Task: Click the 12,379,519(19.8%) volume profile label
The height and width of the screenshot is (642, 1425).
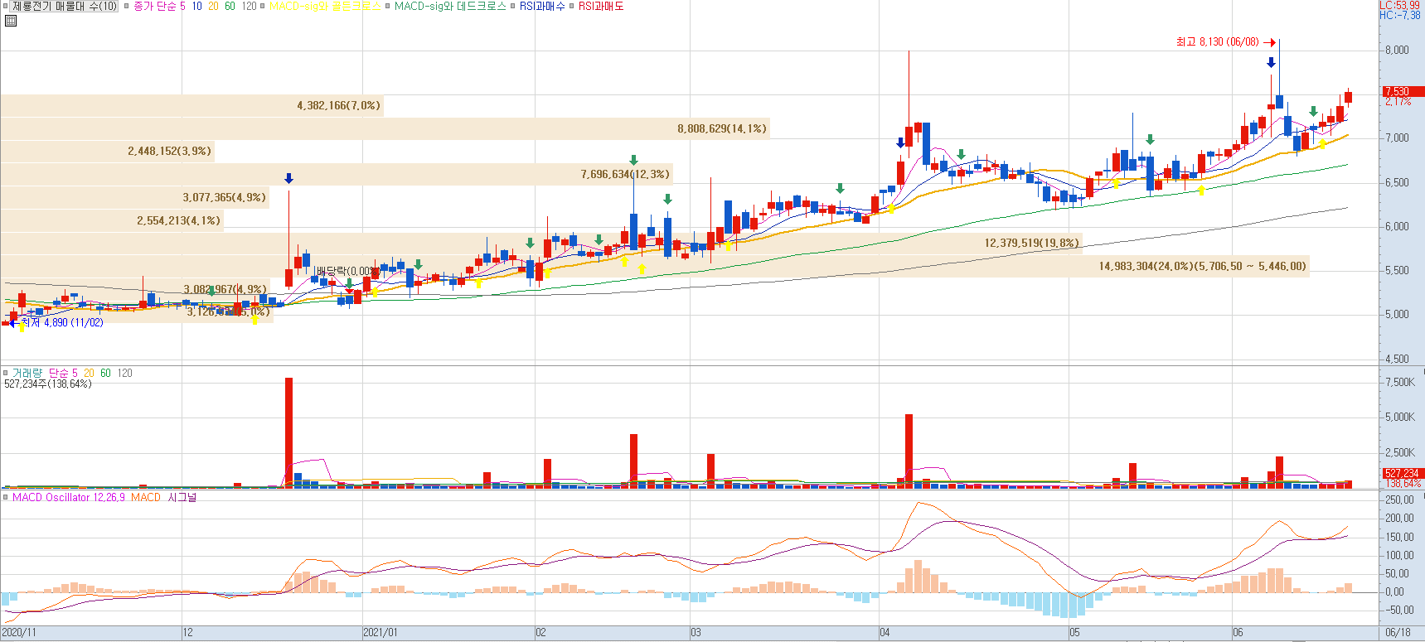Action: tap(1031, 243)
